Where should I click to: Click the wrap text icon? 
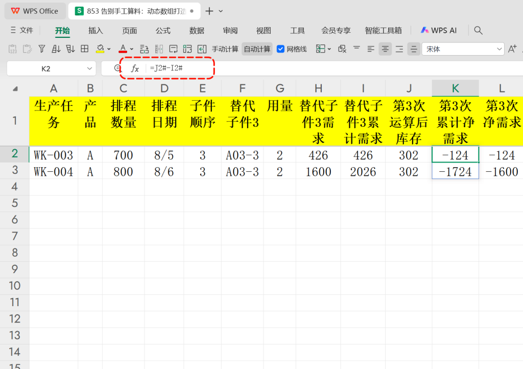tap(174, 49)
